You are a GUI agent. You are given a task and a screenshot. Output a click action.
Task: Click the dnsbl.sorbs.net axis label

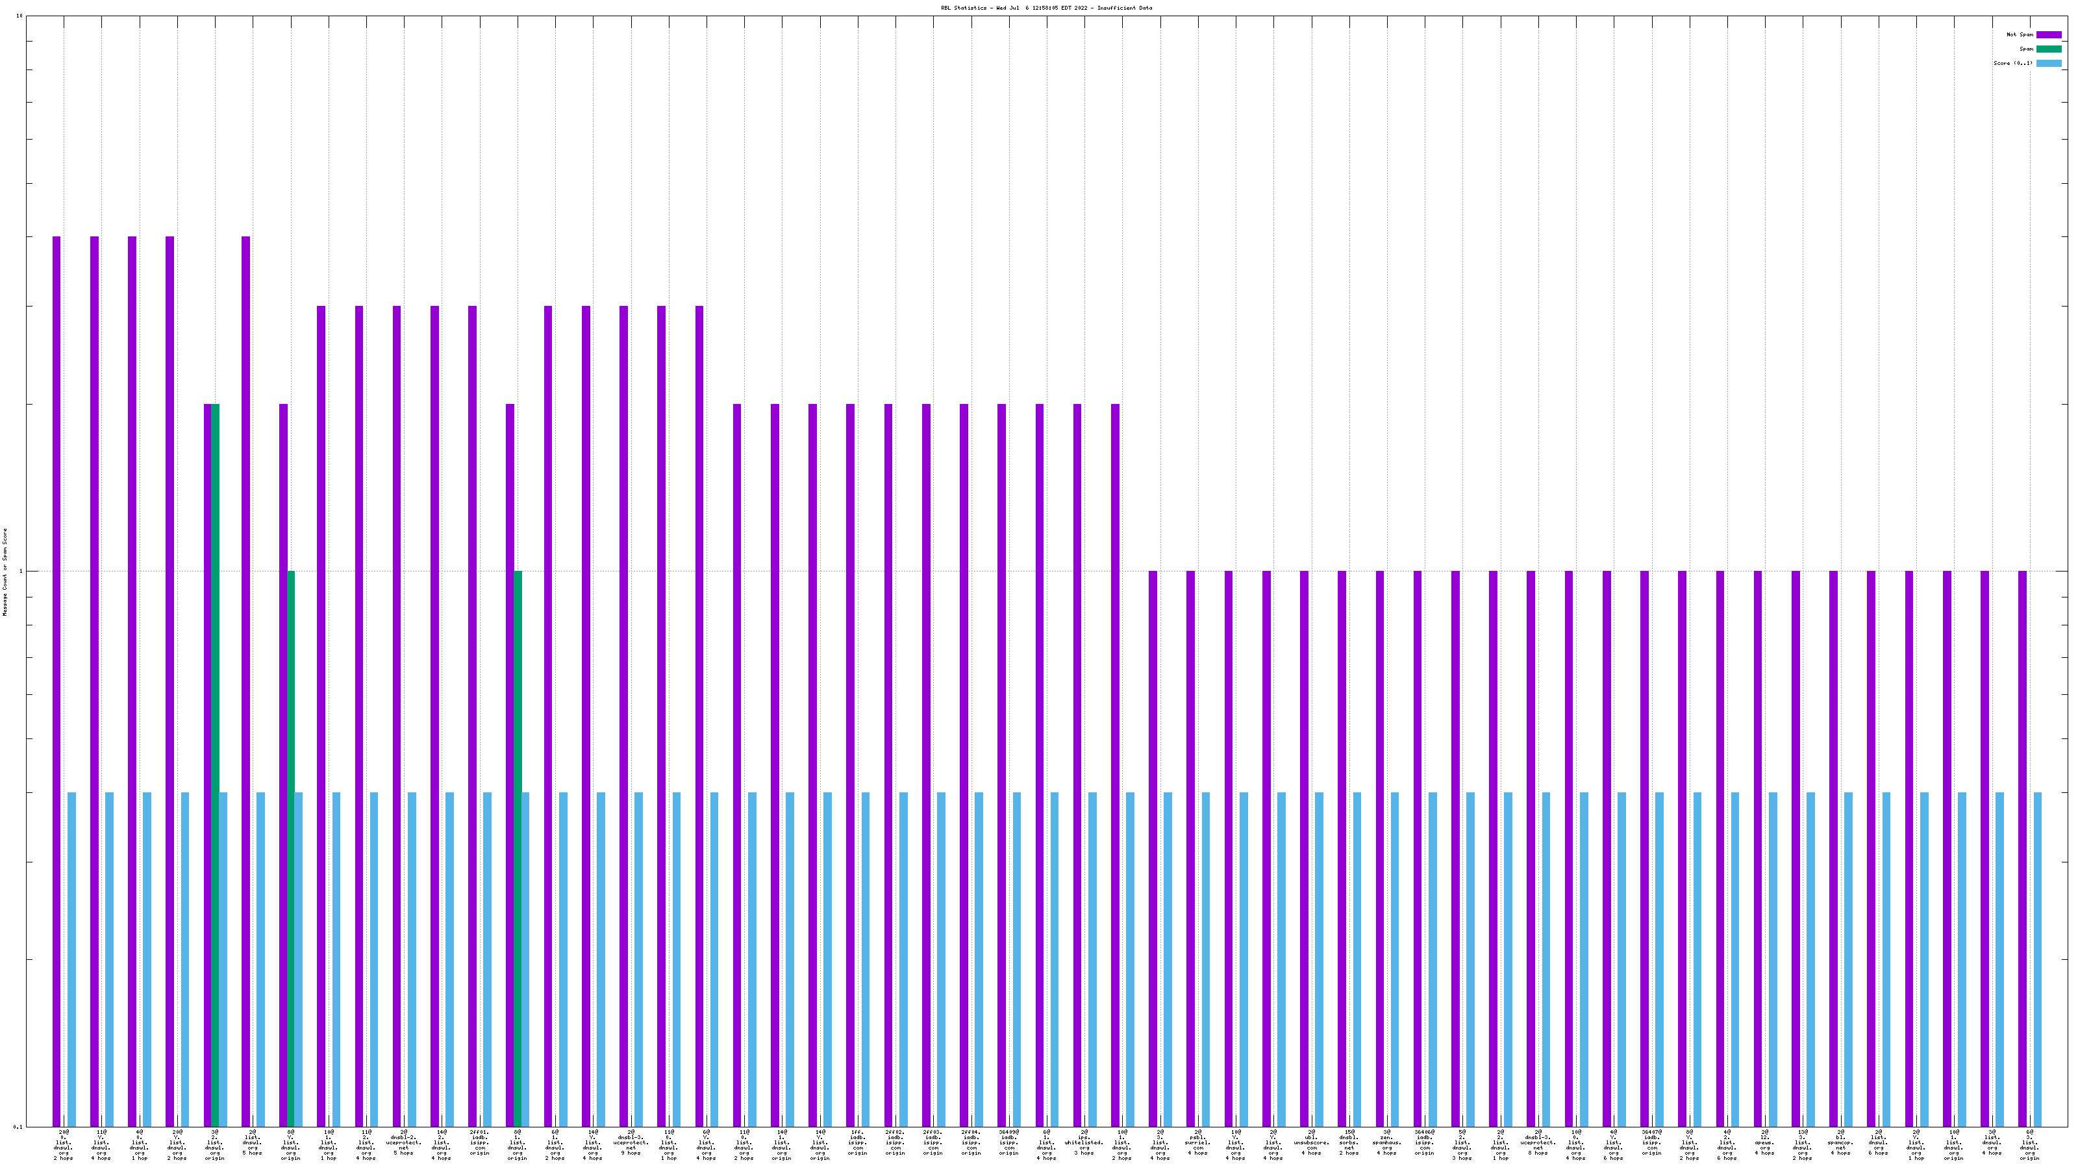[x=1349, y=1143]
